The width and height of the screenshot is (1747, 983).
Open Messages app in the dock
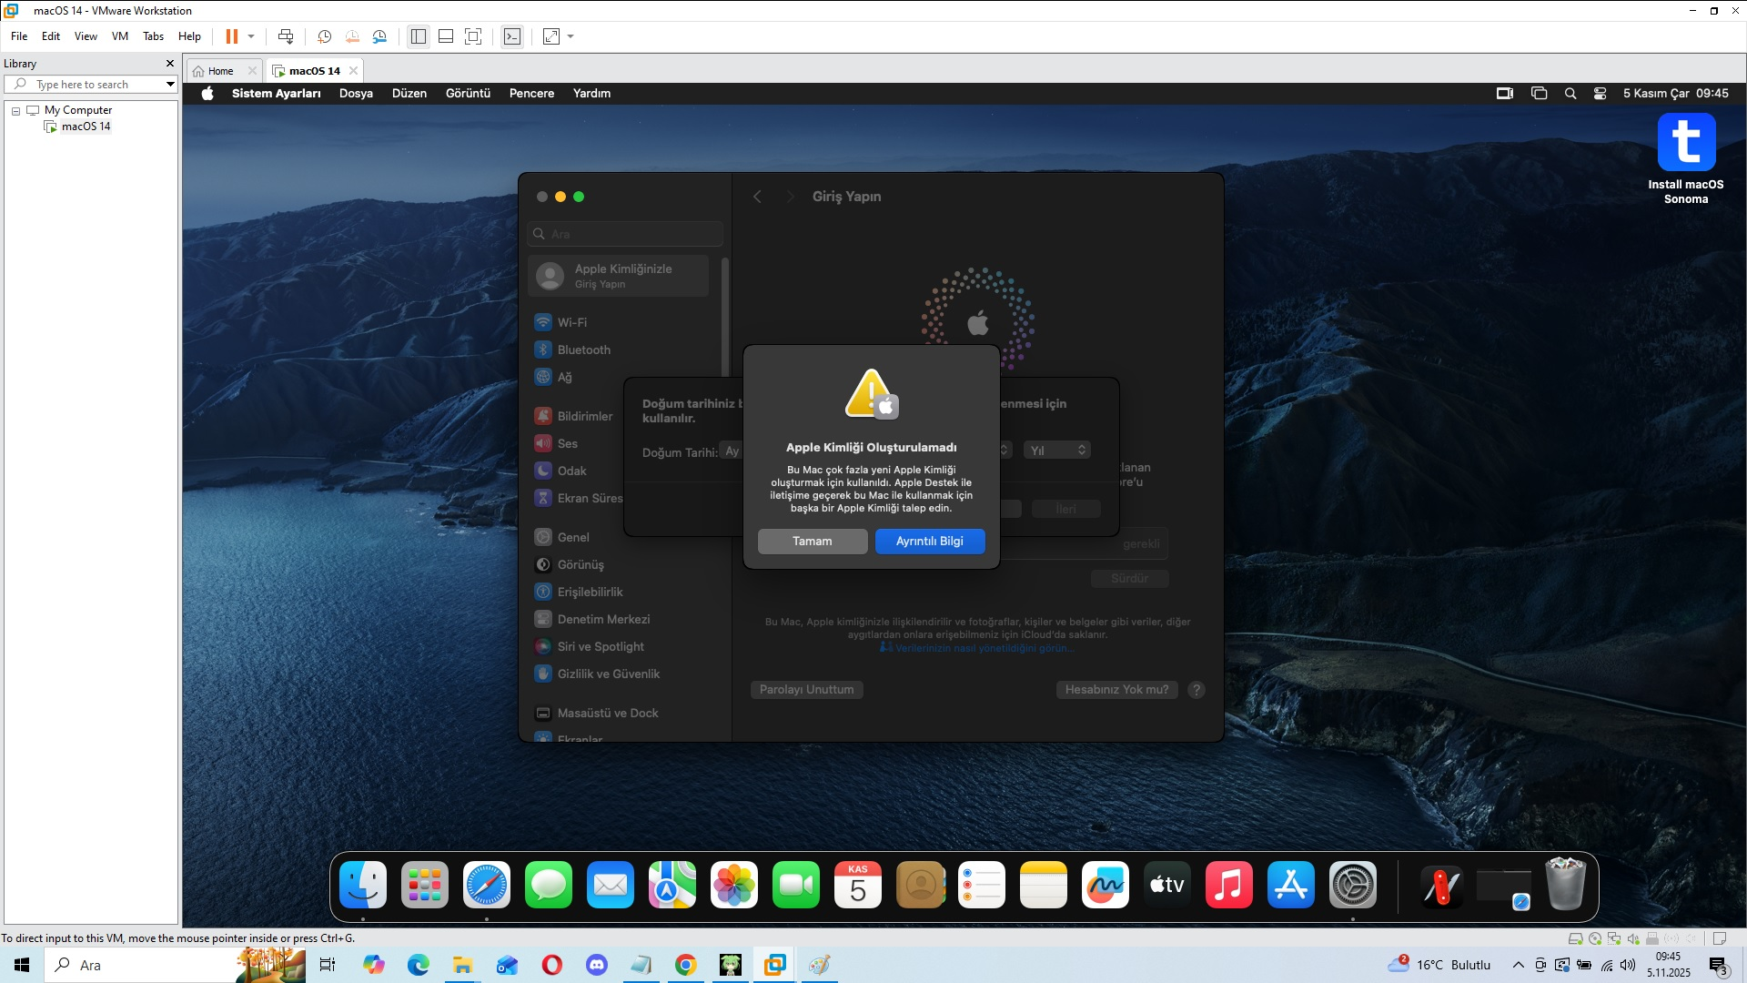(x=549, y=885)
